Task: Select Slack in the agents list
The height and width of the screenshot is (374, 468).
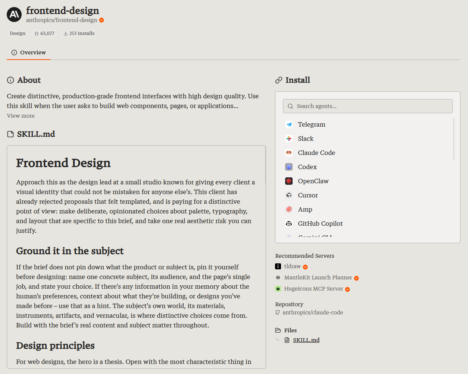Action: point(367,139)
